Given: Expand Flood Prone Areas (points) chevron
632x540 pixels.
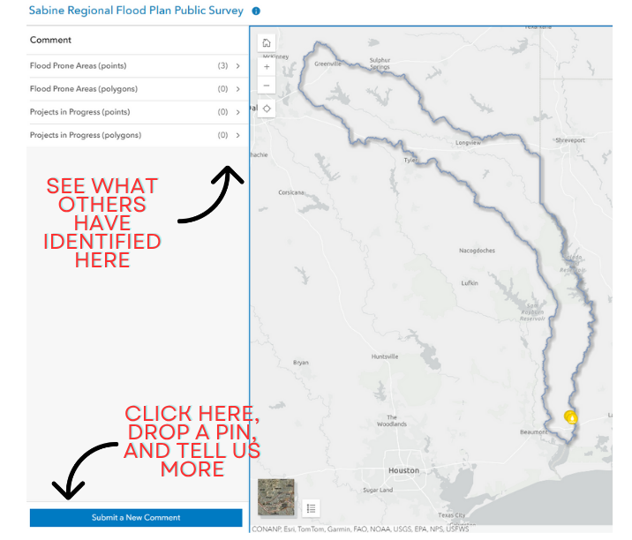Looking at the screenshot, I should 237,66.
